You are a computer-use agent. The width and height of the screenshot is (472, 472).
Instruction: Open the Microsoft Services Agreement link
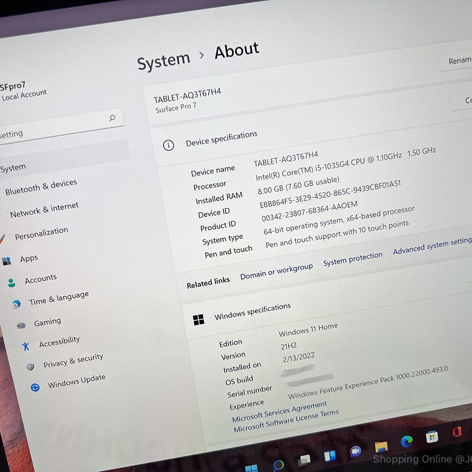[x=280, y=412]
